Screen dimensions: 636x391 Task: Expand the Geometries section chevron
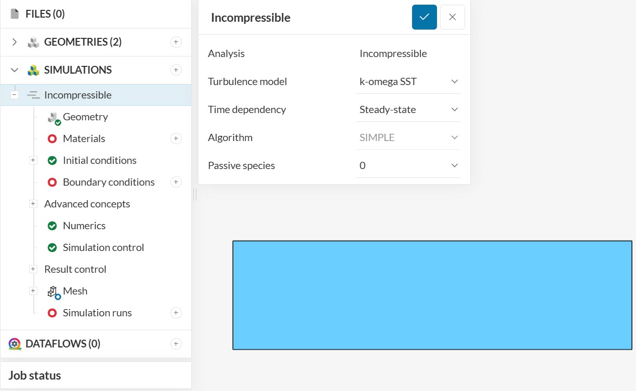click(15, 42)
